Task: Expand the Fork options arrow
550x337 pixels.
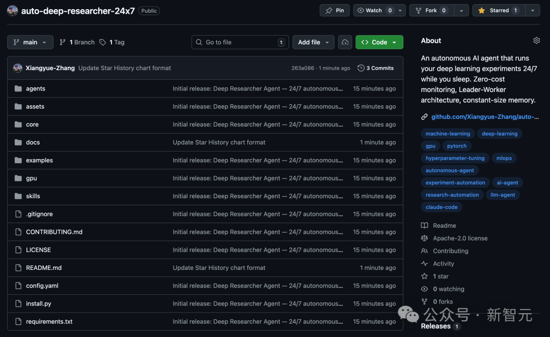Action: click(461, 10)
